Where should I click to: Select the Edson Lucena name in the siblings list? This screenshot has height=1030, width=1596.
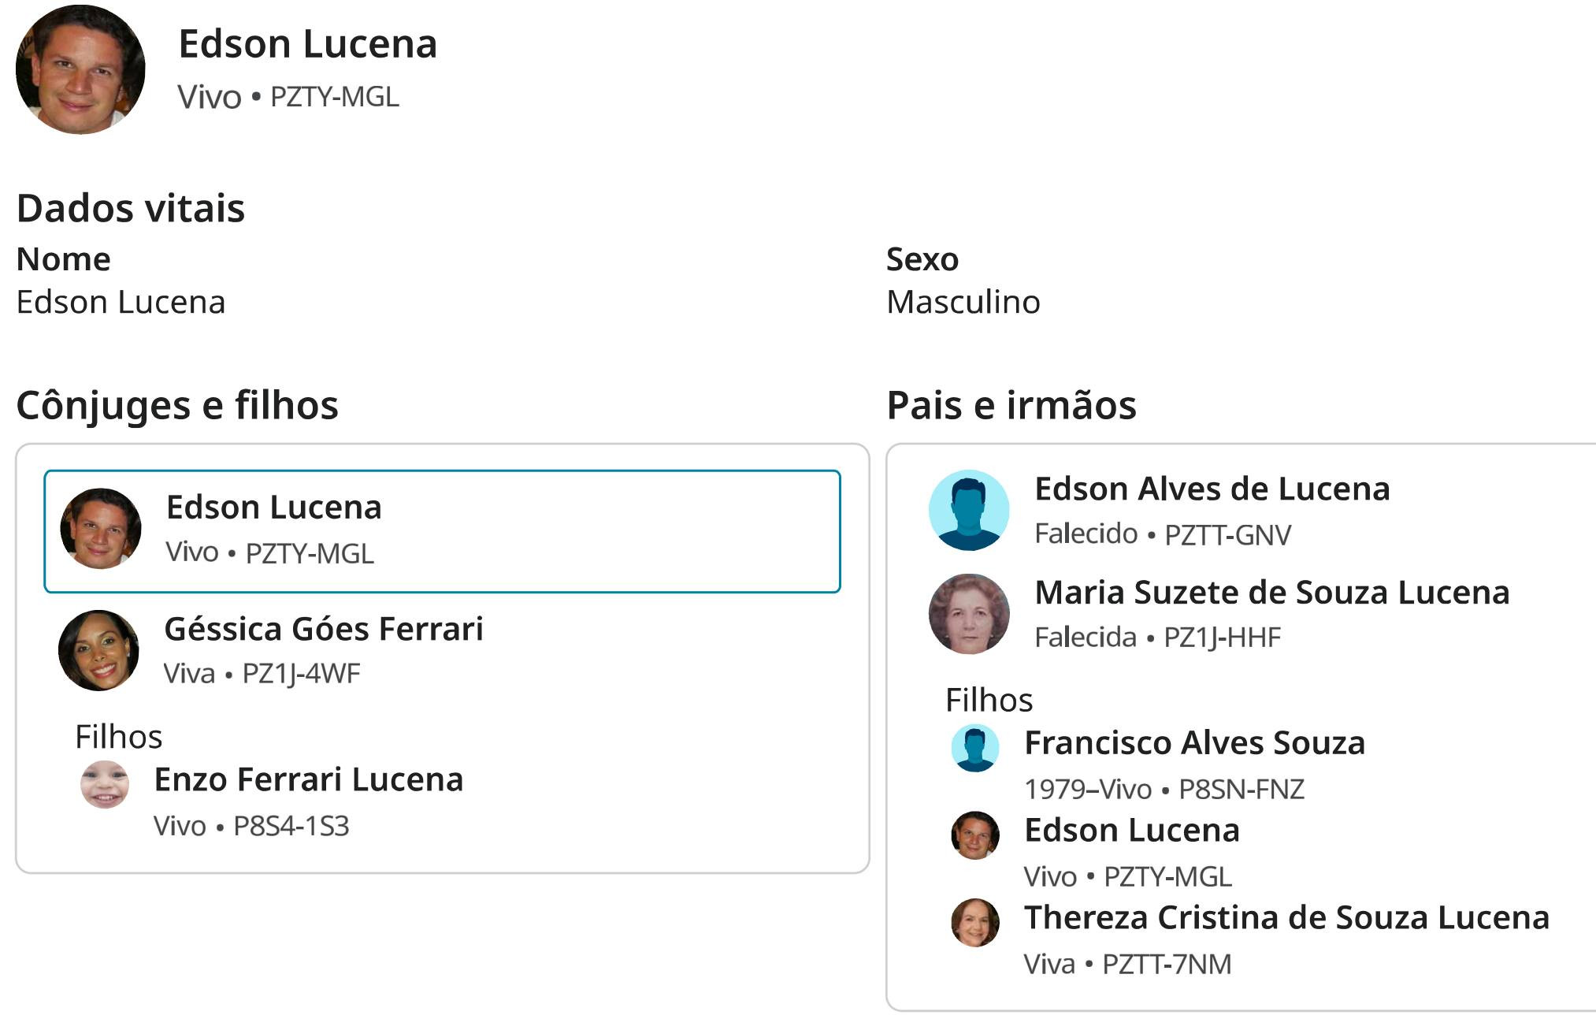click(1132, 830)
